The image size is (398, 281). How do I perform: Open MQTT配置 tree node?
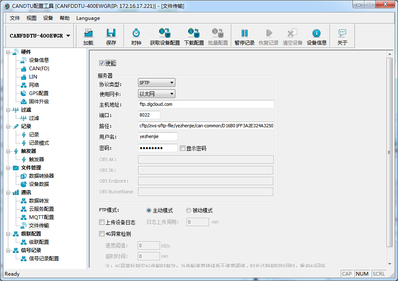tap(41, 217)
